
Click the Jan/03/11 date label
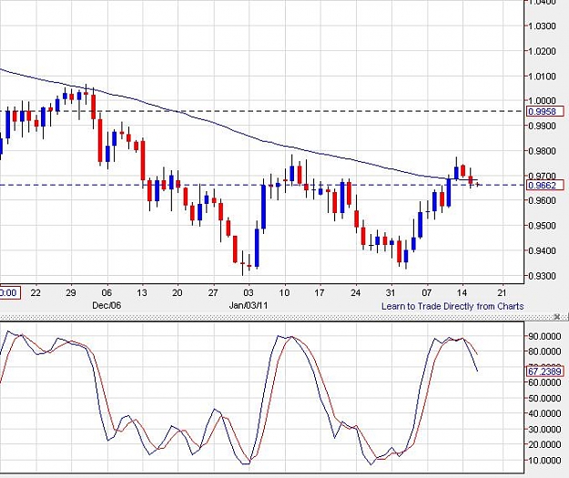tap(249, 306)
